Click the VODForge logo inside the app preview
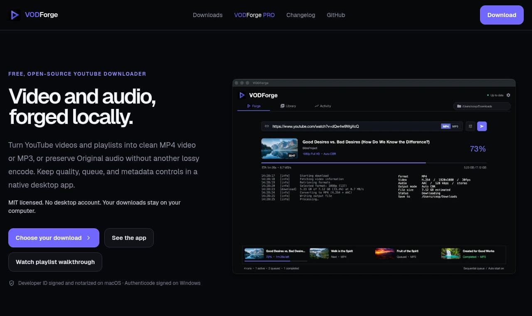This screenshot has width=532, height=316. [x=258, y=95]
